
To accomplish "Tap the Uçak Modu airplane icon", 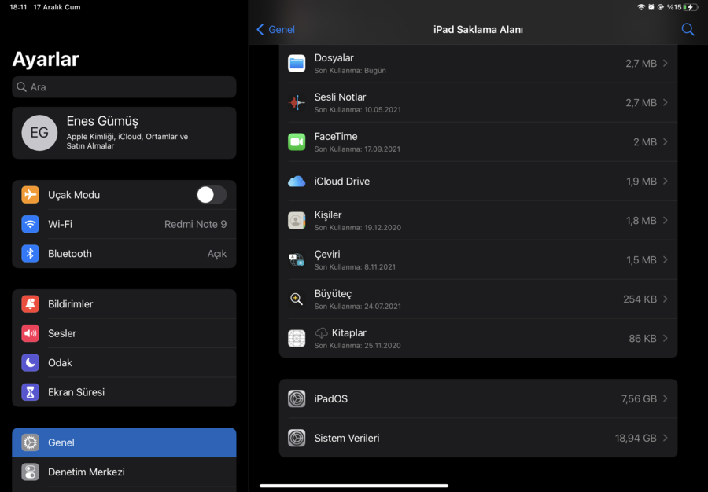I will pyautogui.click(x=30, y=195).
